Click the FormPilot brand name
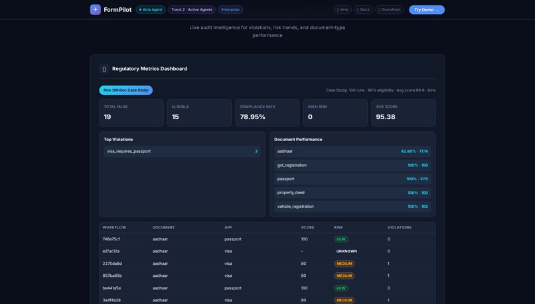 117,10
